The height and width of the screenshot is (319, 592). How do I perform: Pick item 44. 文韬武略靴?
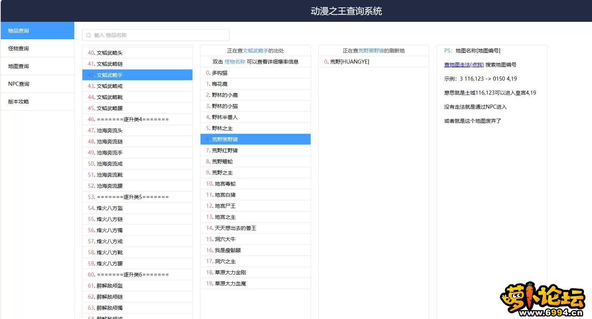(x=137, y=97)
